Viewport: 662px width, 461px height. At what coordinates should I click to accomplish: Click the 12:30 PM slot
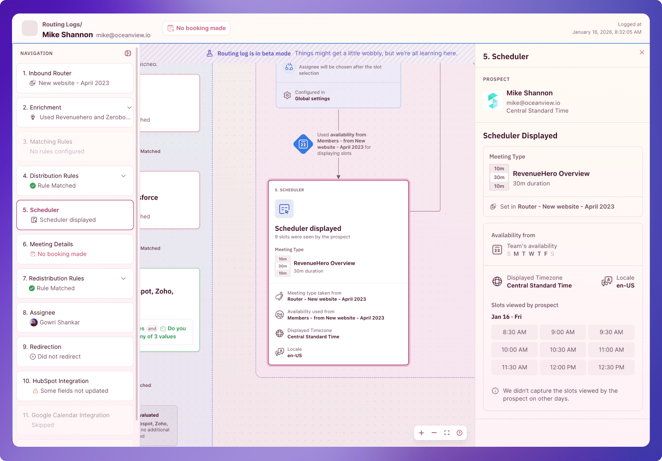(x=611, y=367)
